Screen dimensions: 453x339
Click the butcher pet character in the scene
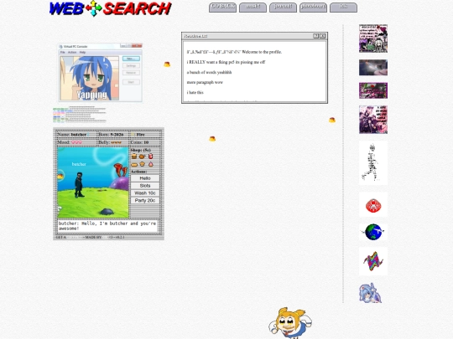79,185
